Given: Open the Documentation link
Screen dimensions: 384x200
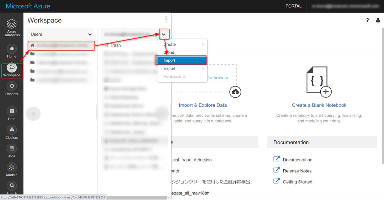Looking at the screenshot, I should coord(297,160).
